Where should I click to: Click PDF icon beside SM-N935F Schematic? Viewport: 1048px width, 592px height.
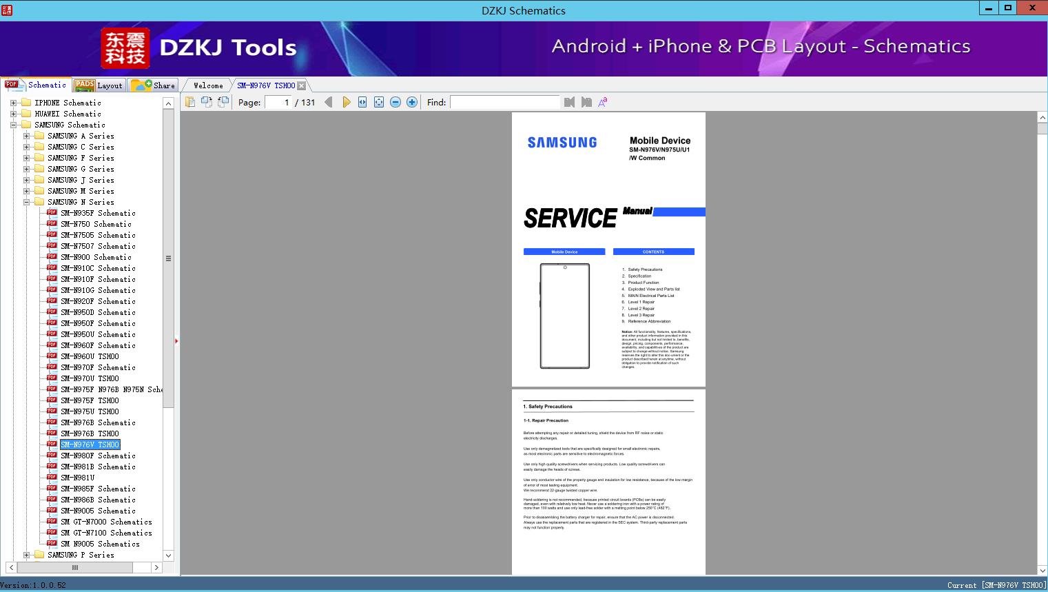tap(52, 212)
